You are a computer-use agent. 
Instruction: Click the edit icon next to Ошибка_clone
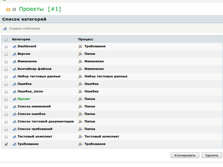pyautogui.click(x=14, y=92)
